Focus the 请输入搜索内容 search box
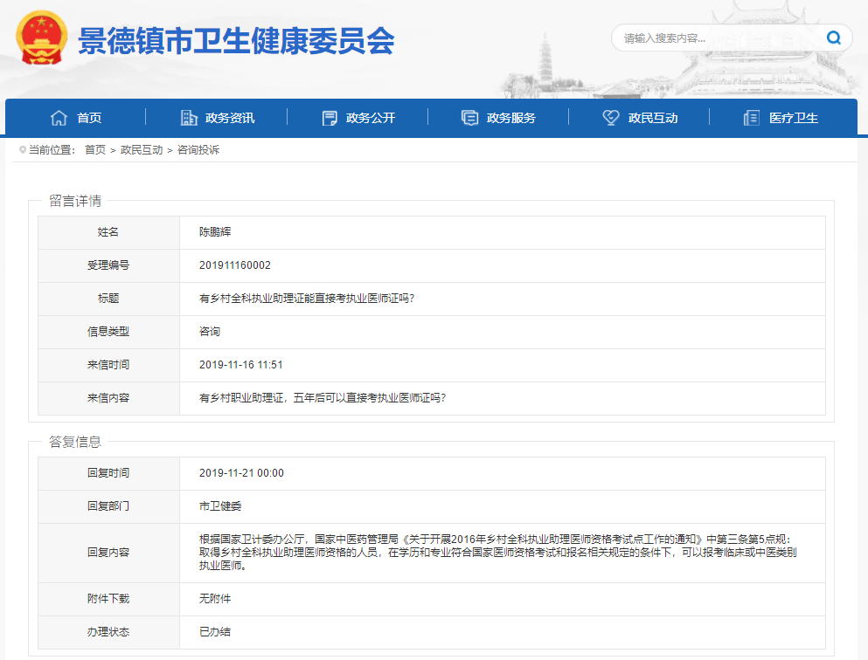Screen dimensions: 868x660 click(717, 38)
